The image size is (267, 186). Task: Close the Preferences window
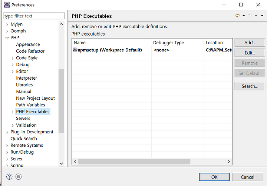point(258,4)
